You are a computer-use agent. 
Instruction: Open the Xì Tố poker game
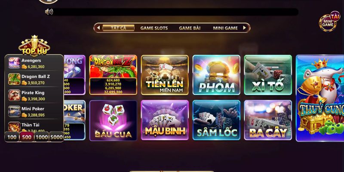tap(268, 75)
